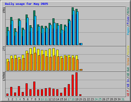Click green day 25 on the x-axis
This screenshot has width=131, height=102.
(x=100, y=99)
